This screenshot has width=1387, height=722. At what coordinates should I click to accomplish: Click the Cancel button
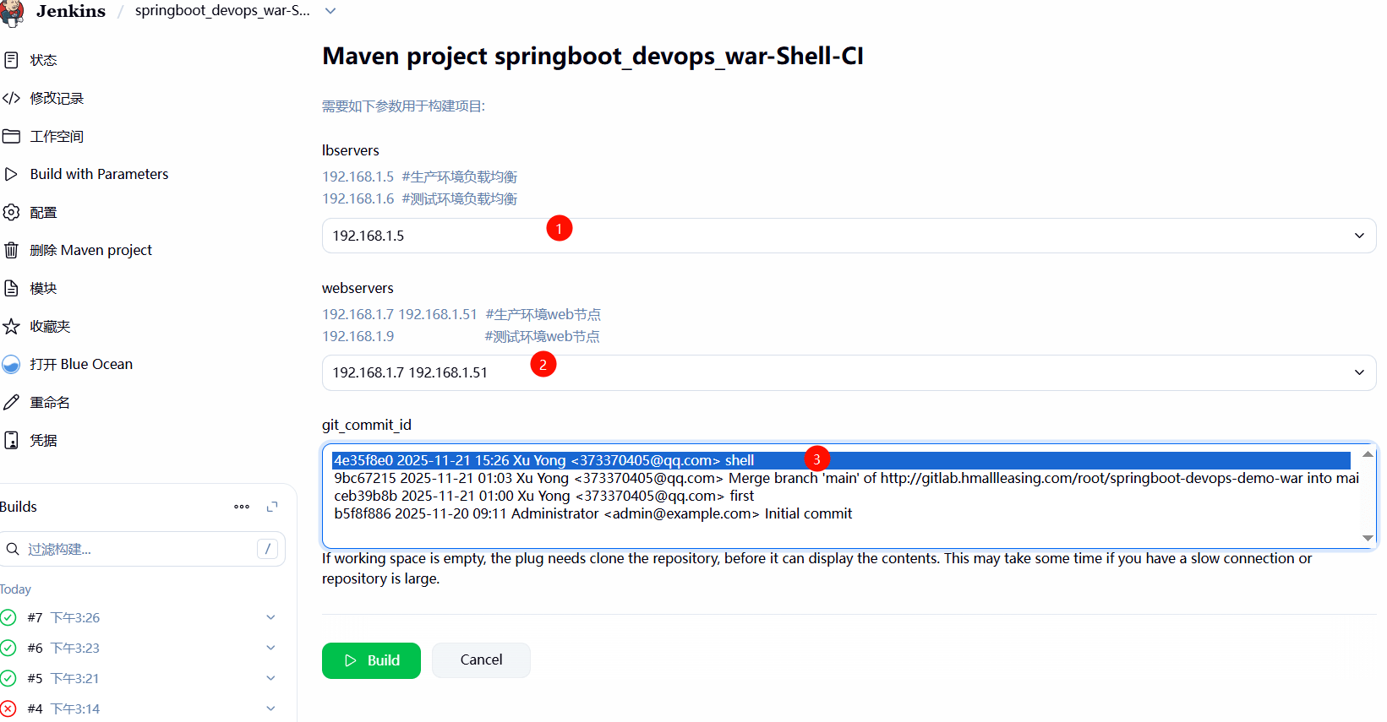pyautogui.click(x=481, y=660)
